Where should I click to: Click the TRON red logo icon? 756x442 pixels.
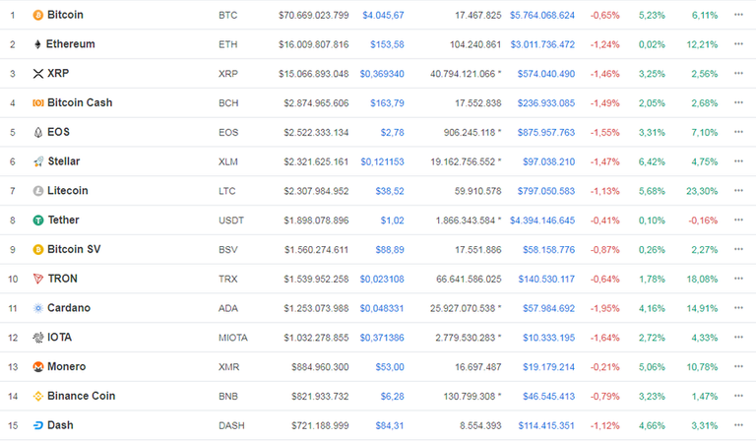(38, 280)
